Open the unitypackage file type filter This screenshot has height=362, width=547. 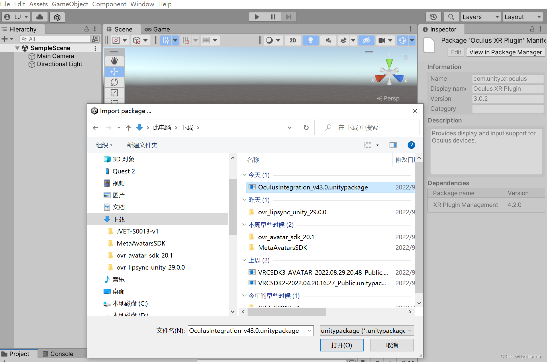tap(366, 331)
